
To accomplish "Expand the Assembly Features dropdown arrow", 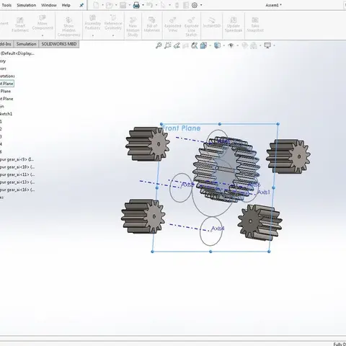I will pos(93,35).
